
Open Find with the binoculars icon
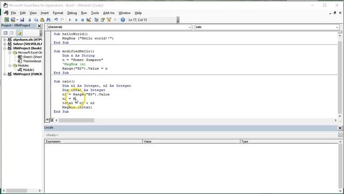click(x=48, y=20)
